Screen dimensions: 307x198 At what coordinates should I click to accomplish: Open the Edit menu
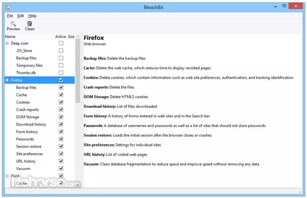coord(20,16)
